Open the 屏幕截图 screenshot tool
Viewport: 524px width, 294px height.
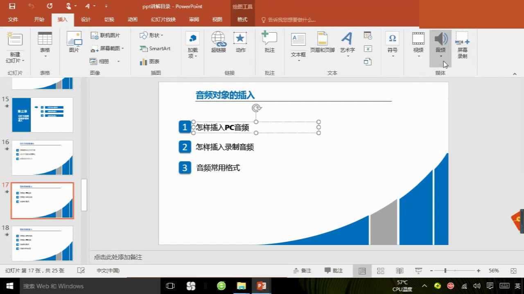tap(106, 49)
